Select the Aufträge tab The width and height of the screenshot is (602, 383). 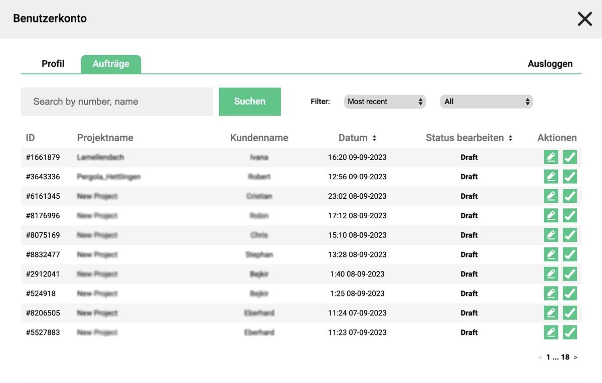(111, 64)
